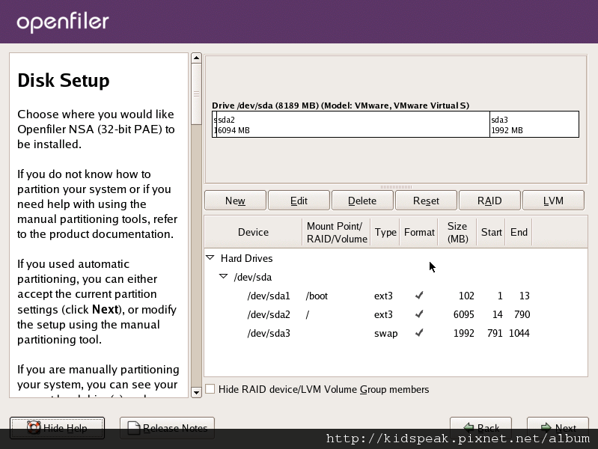598x449 pixels.
Task: Click the openfiler logo in header
Action: [x=63, y=22]
